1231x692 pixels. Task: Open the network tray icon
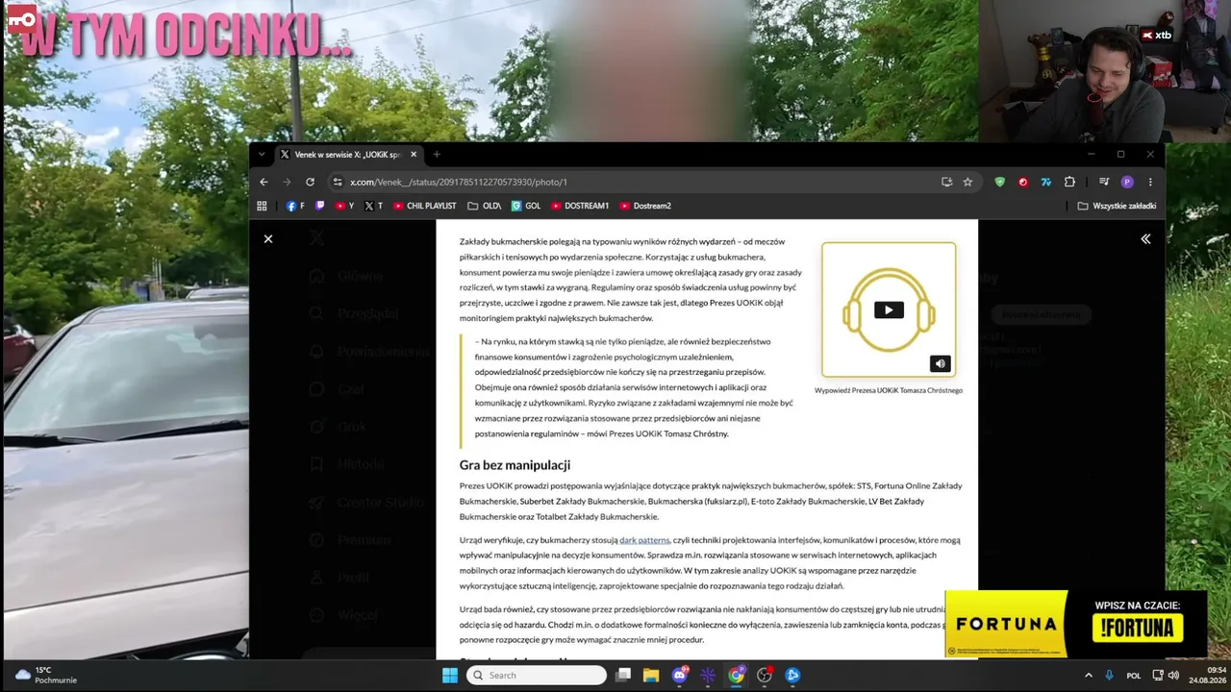point(1158,675)
